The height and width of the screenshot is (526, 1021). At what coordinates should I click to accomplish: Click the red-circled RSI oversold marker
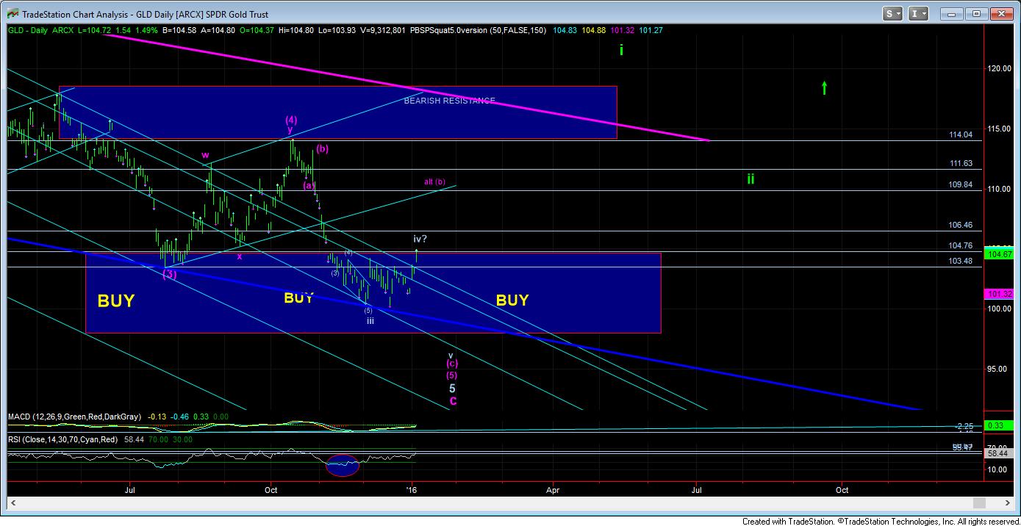pos(342,465)
